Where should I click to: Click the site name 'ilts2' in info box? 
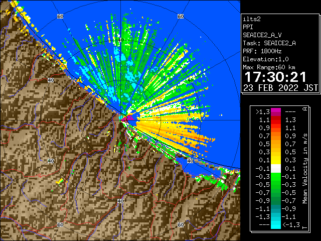pyautogui.click(x=252, y=19)
